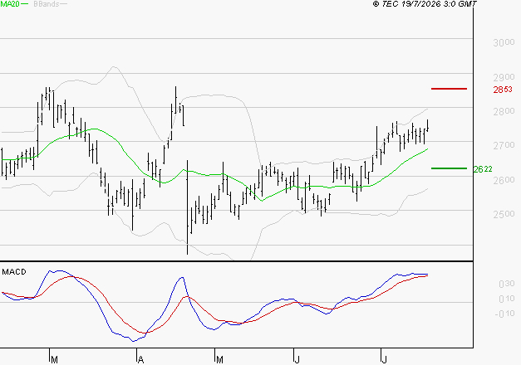The height and width of the screenshot is (365, 521).
Task: Click the A month marker
Action: (x=140, y=360)
